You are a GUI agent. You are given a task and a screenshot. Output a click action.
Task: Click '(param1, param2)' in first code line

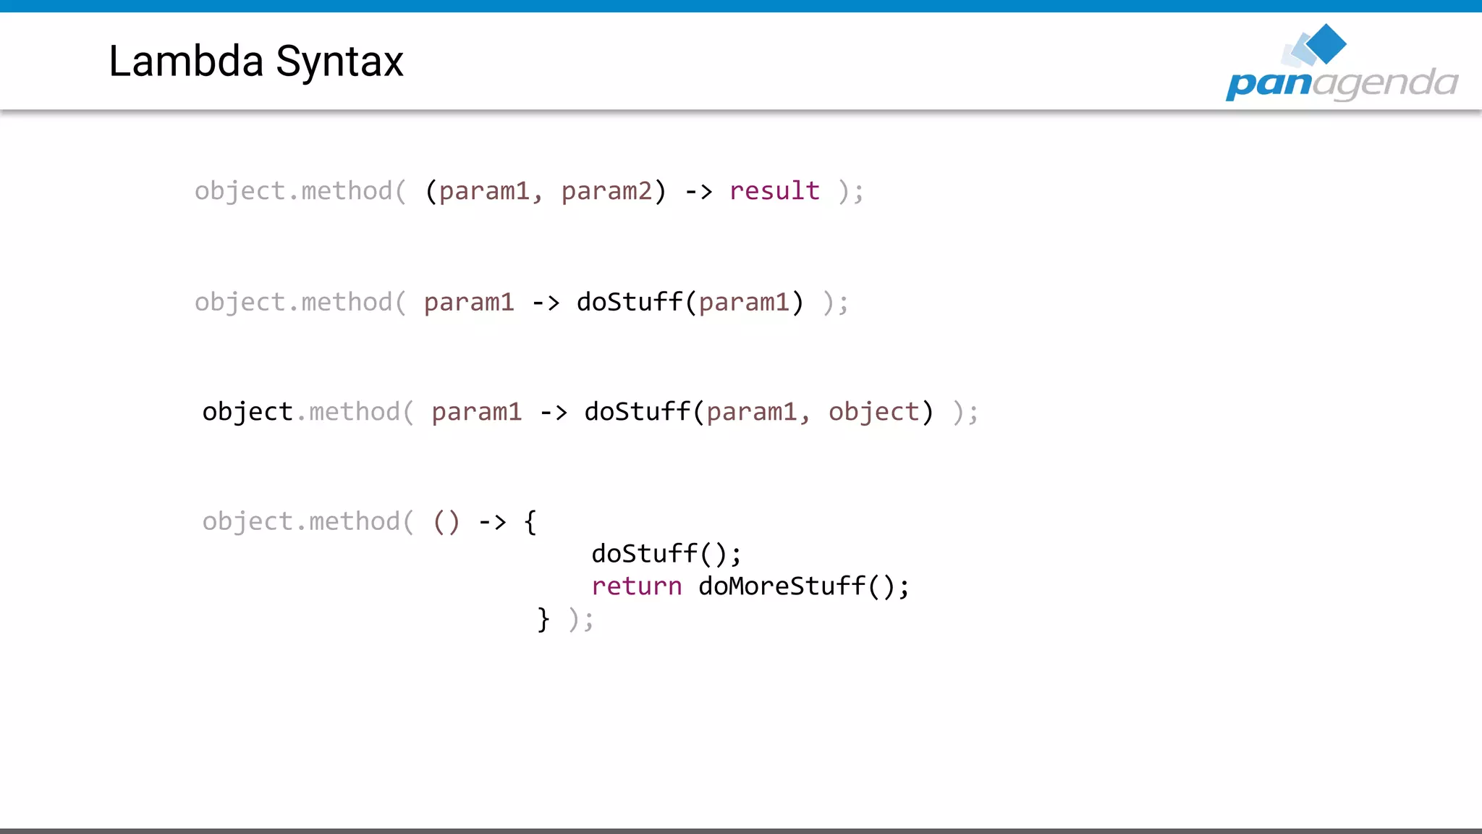[x=545, y=191]
